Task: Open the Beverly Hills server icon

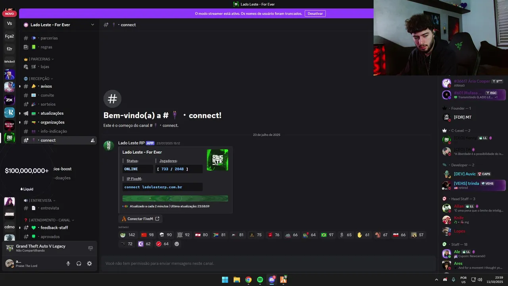Action: pyautogui.click(x=10, y=125)
